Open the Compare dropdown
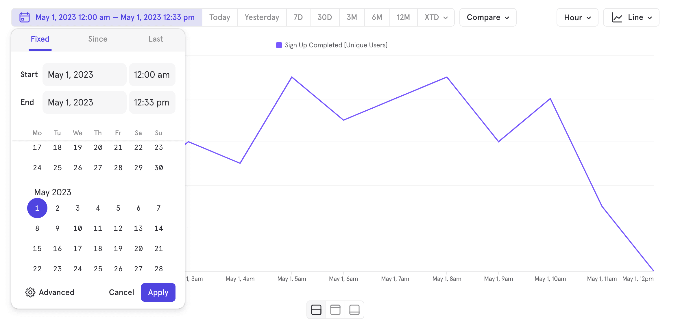 pos(488,17)
